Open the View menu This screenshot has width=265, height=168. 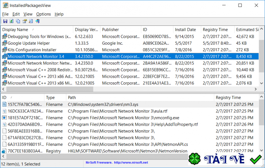28,14
